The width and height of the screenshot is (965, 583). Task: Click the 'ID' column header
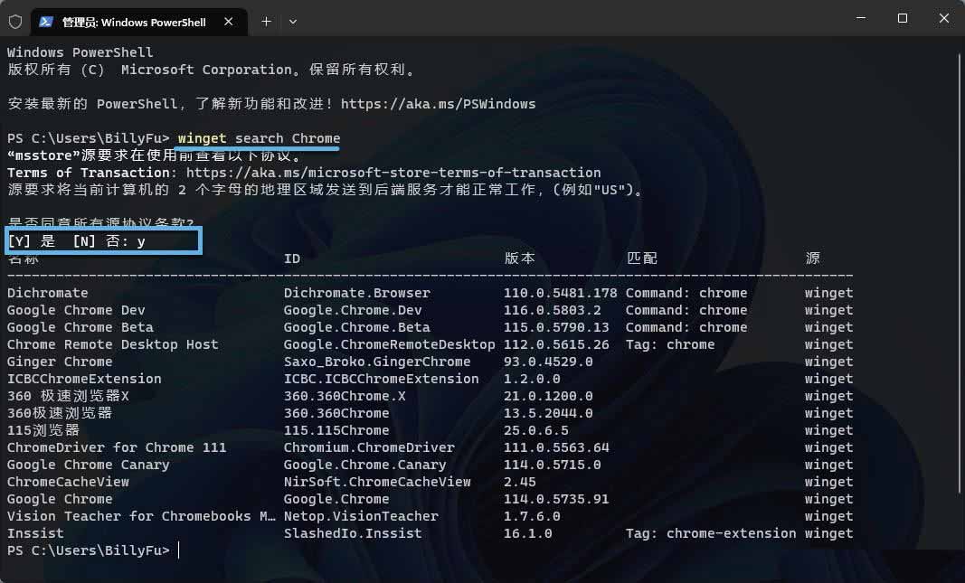(292, 259)
